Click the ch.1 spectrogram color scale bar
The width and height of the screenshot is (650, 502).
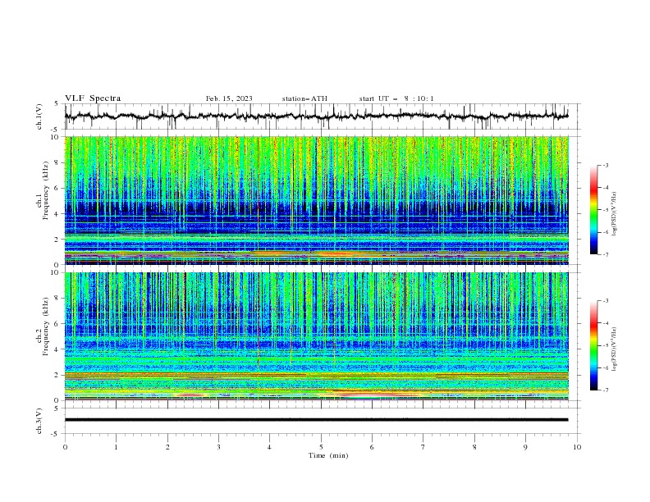click(x=593, y=209)
